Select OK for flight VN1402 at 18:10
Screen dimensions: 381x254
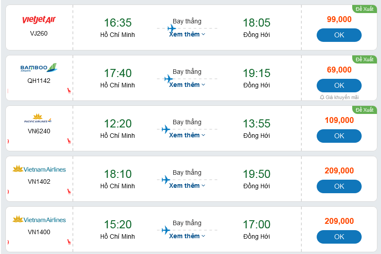point(339,186)
